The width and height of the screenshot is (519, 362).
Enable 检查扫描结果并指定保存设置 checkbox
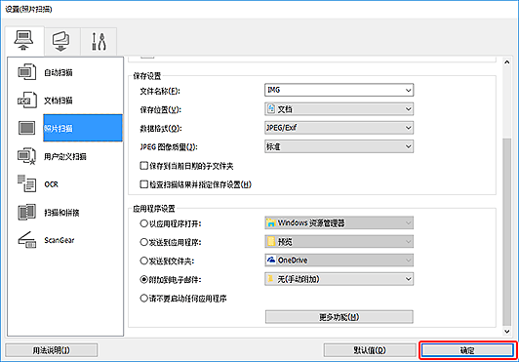tap(143, 184)
